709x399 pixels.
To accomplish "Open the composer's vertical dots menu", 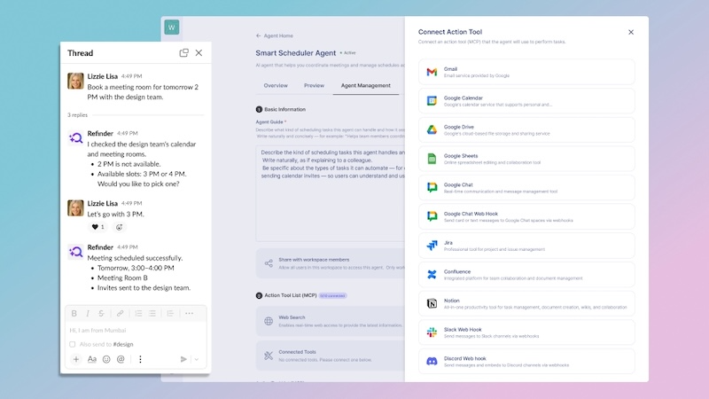I will (x=140, y=359).
